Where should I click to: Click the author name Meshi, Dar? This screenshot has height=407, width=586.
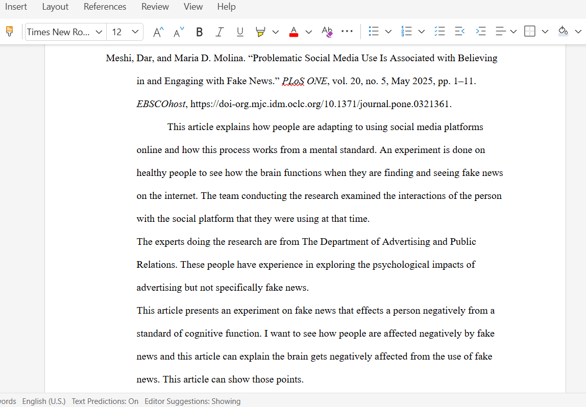click(x=129, y=58)
